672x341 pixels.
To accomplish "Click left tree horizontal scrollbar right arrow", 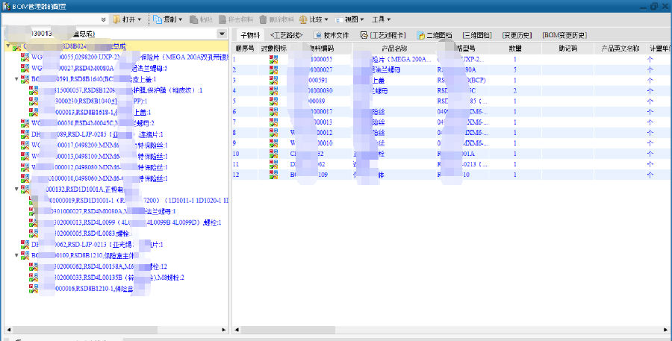I will pos(222,329).
